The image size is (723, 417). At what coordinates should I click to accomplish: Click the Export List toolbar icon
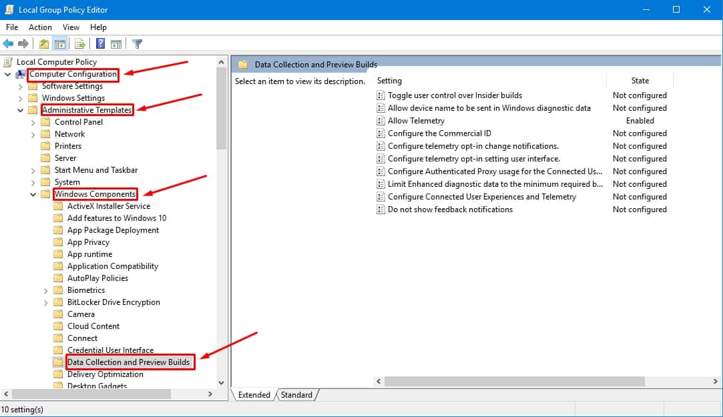click(x=79, y=44)
